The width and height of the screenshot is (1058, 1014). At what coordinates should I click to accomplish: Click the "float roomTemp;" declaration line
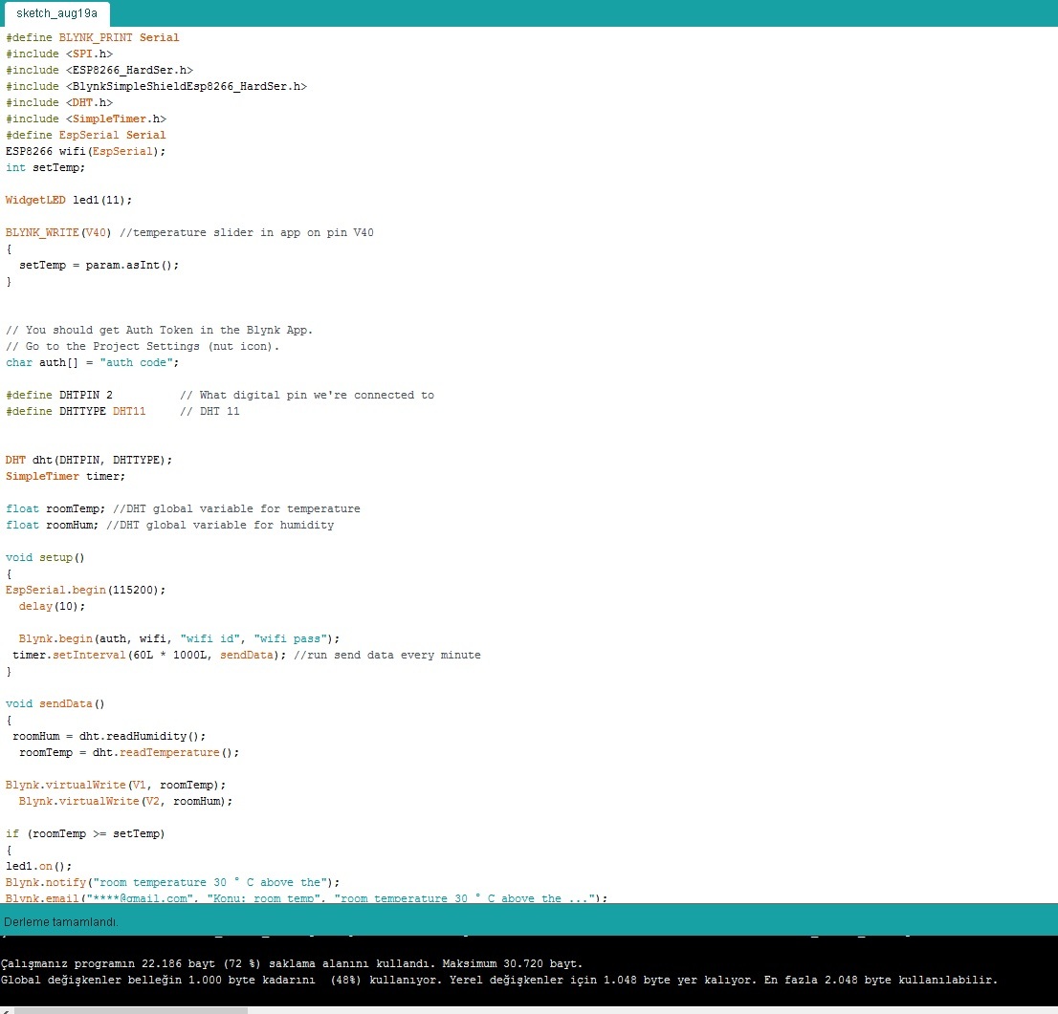point(183,508)
